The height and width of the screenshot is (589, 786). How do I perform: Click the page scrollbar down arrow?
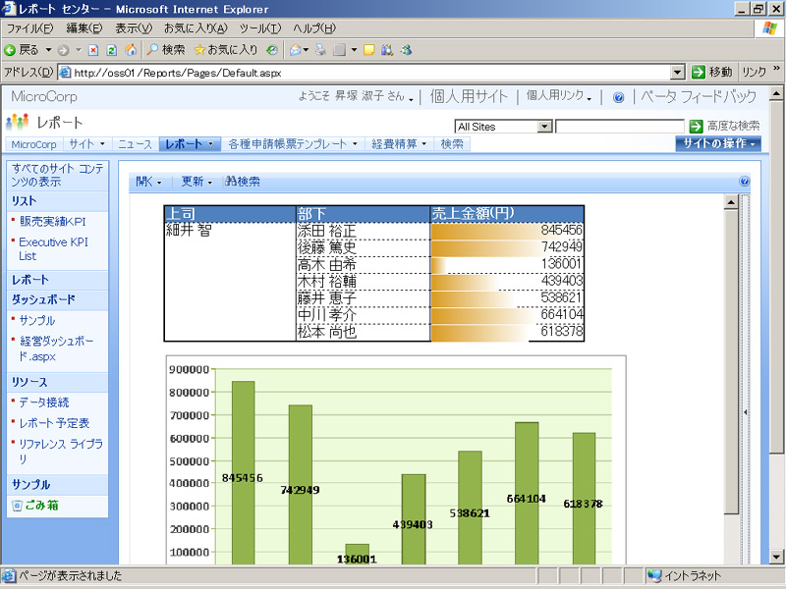pyautogui.click(x=776, y=556)
